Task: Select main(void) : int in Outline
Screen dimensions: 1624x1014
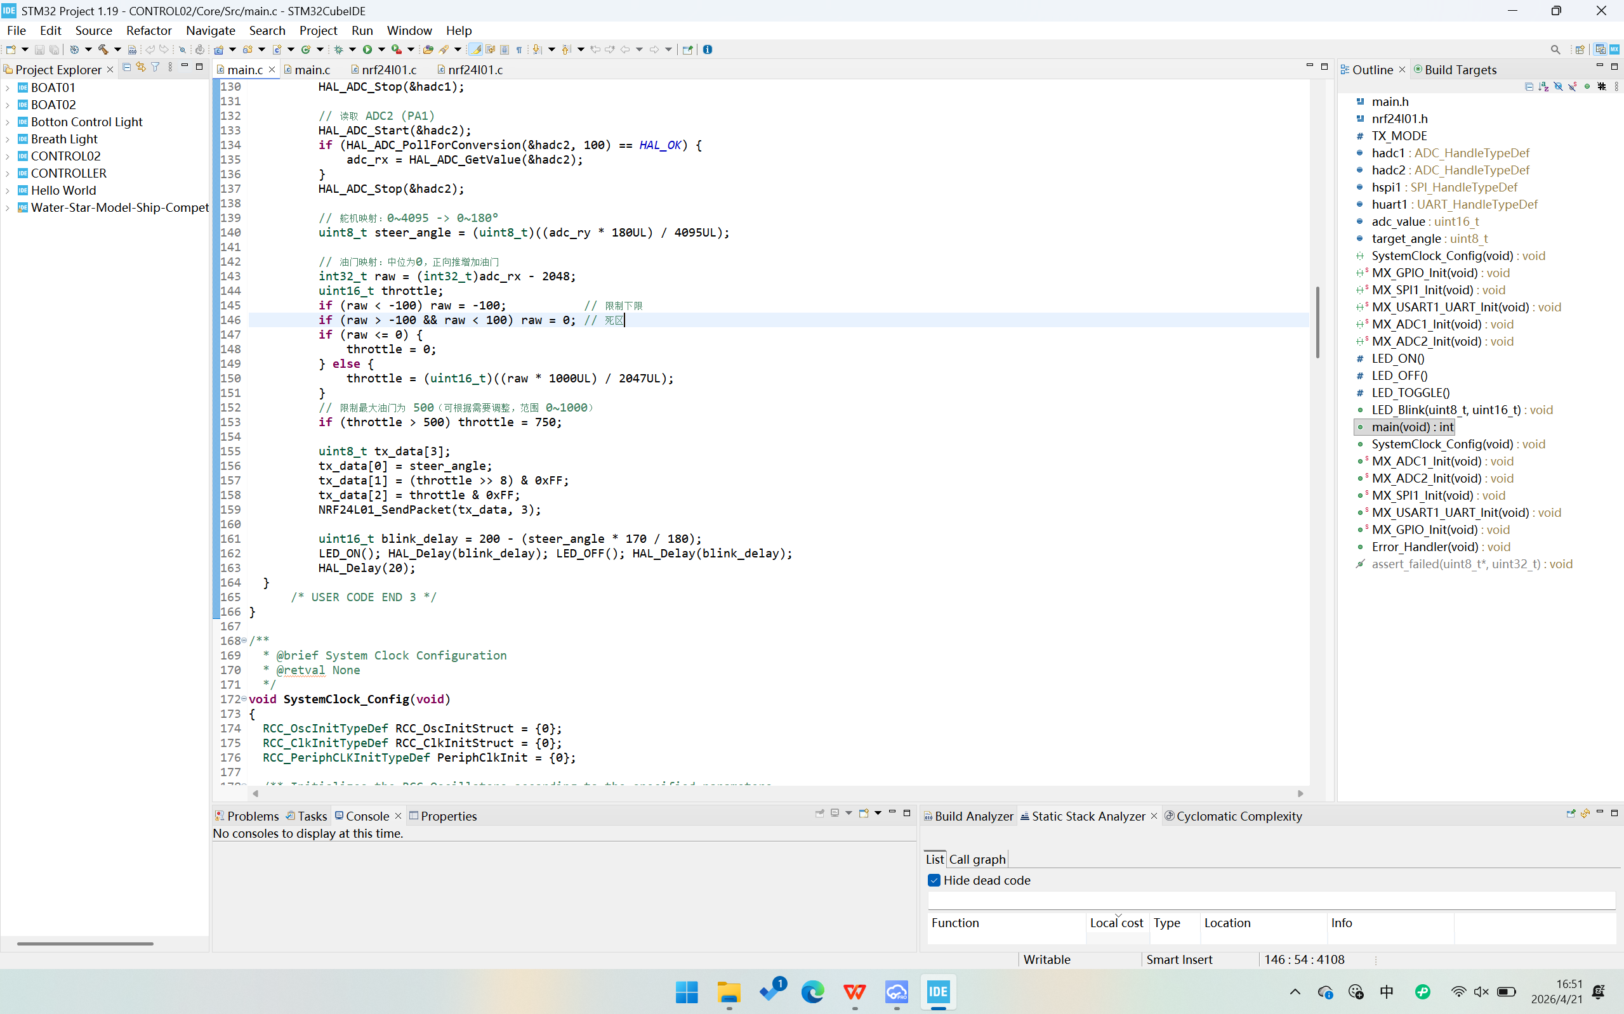Action: coord(1404,427)
